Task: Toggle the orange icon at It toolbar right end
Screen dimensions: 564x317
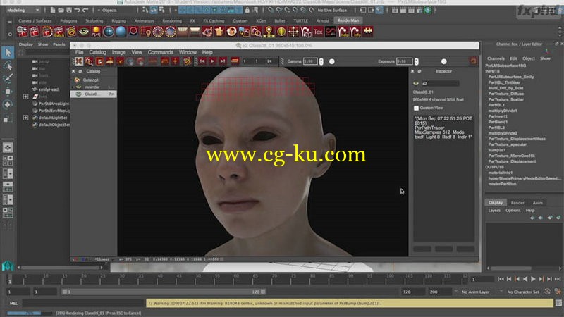Action: (473, 61)
